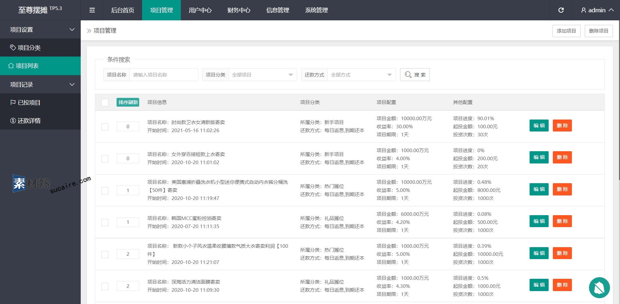620x304 pixels.
Task: Open 还款详情 in sidebar
Action: coord(40,121)
